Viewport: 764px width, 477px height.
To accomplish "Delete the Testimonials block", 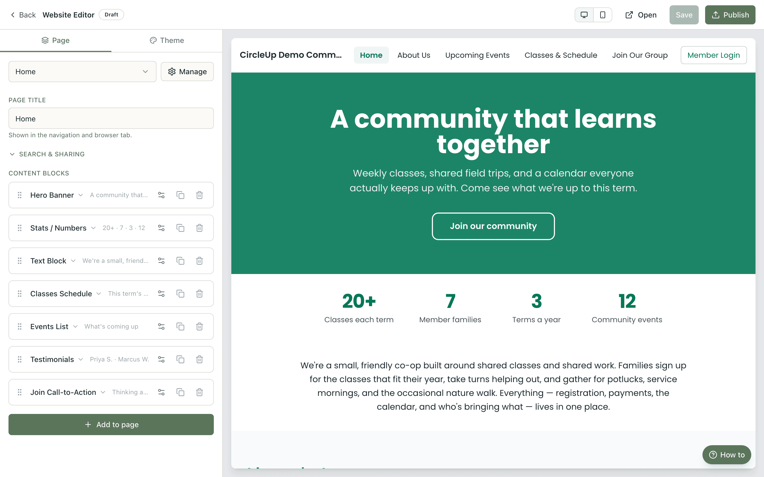I will [199, 359].
